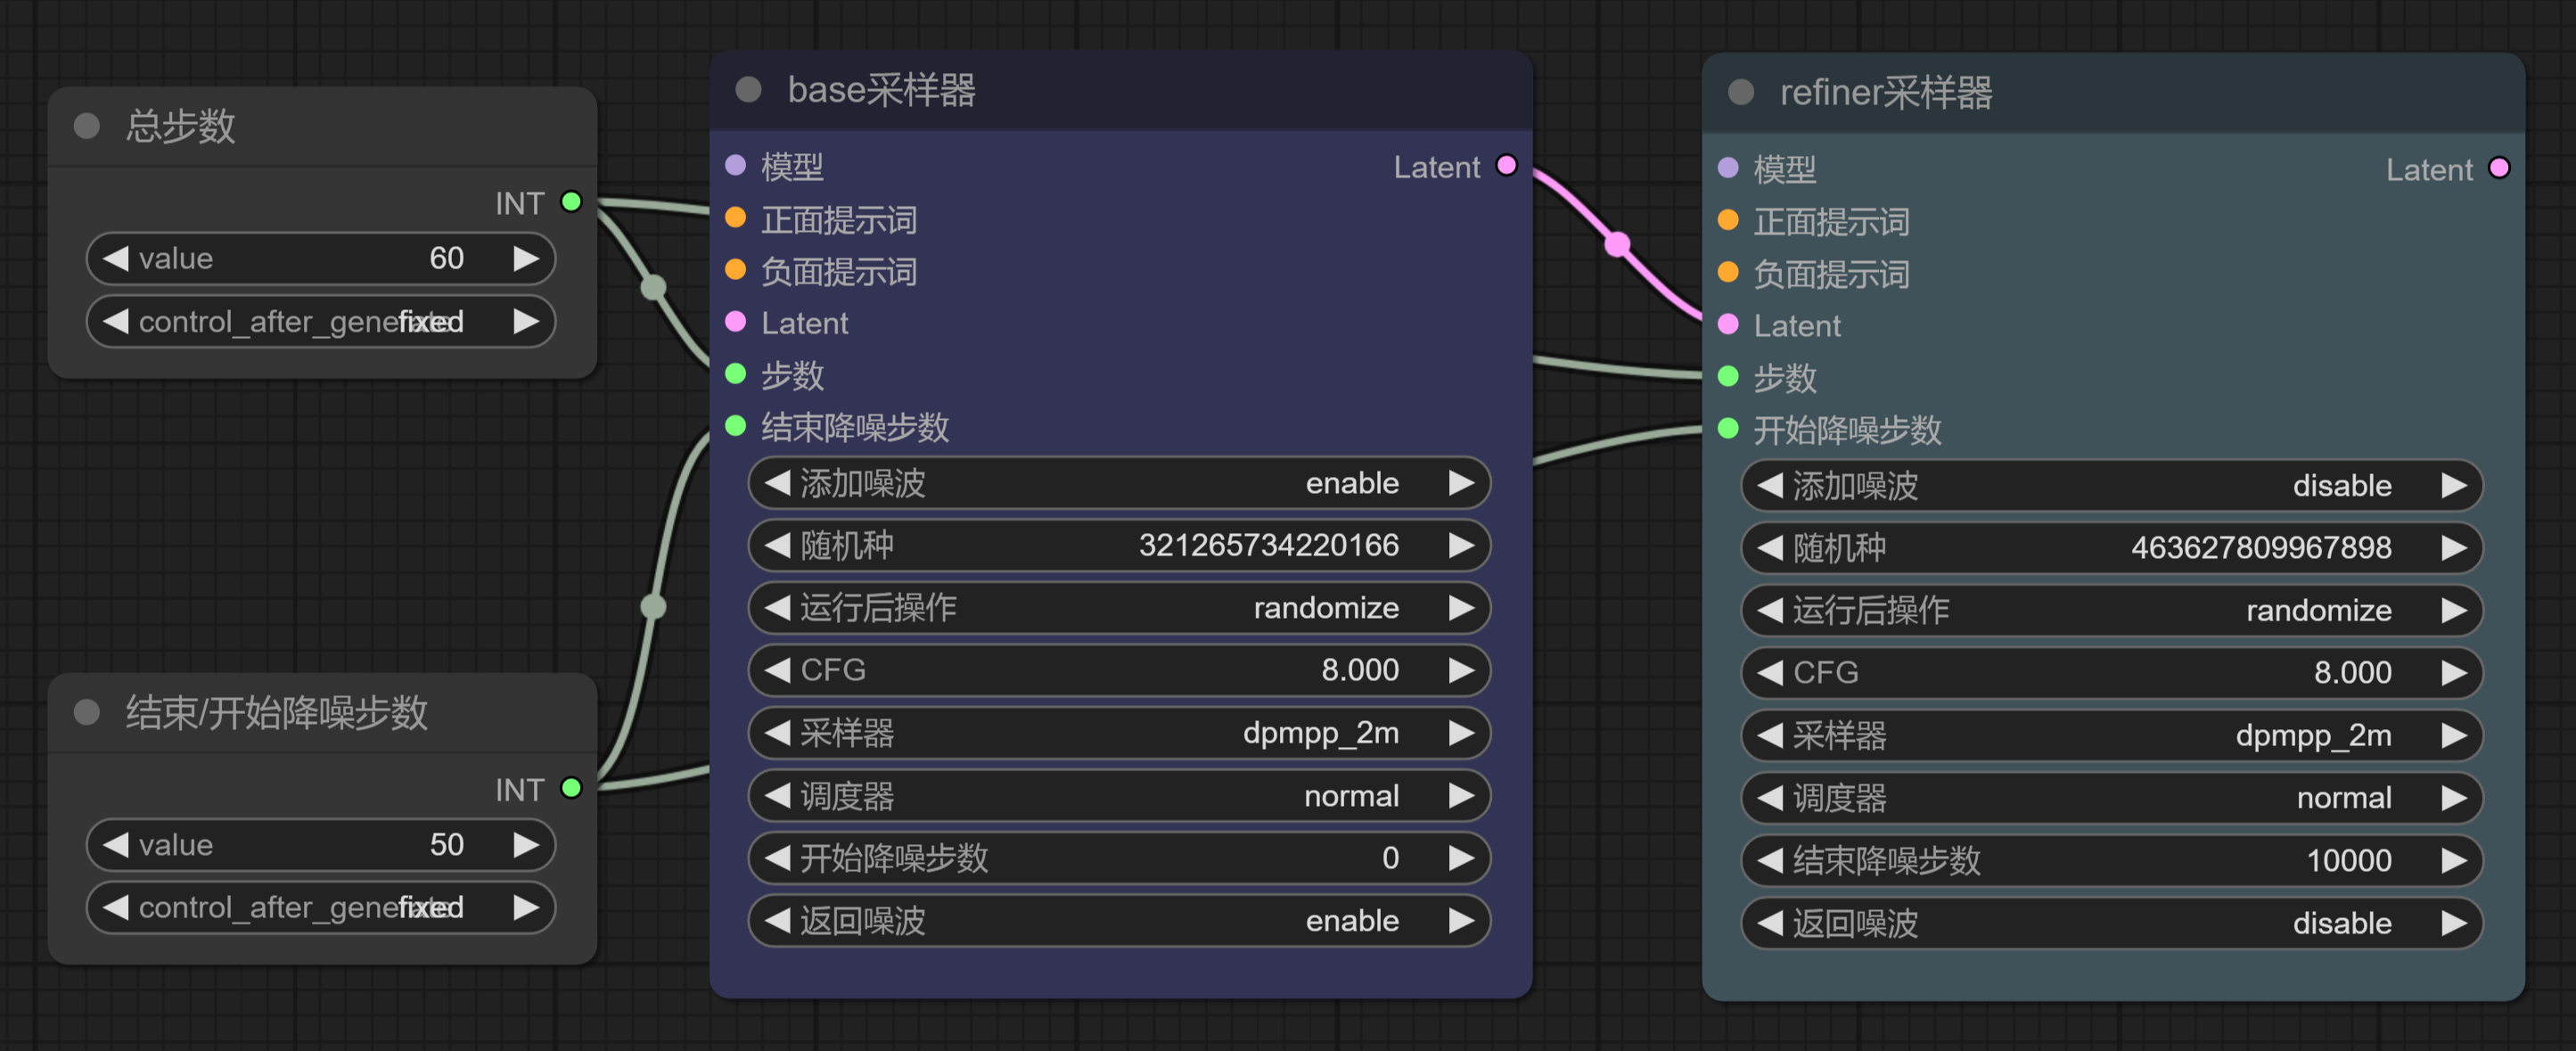Decrease CFG 8.000 on base采样器
The height and width of the screenshot is (1051, 2576).
[777, 670]
